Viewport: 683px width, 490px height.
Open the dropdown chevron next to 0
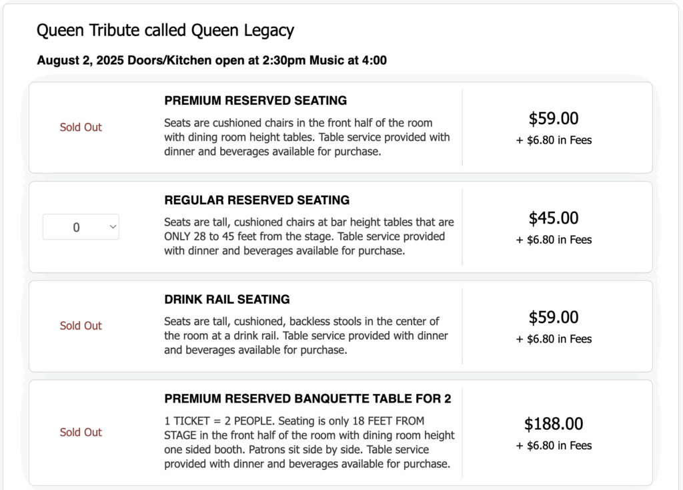point(111,227)
